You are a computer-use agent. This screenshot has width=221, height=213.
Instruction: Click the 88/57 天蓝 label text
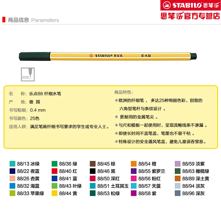point(149,186)
